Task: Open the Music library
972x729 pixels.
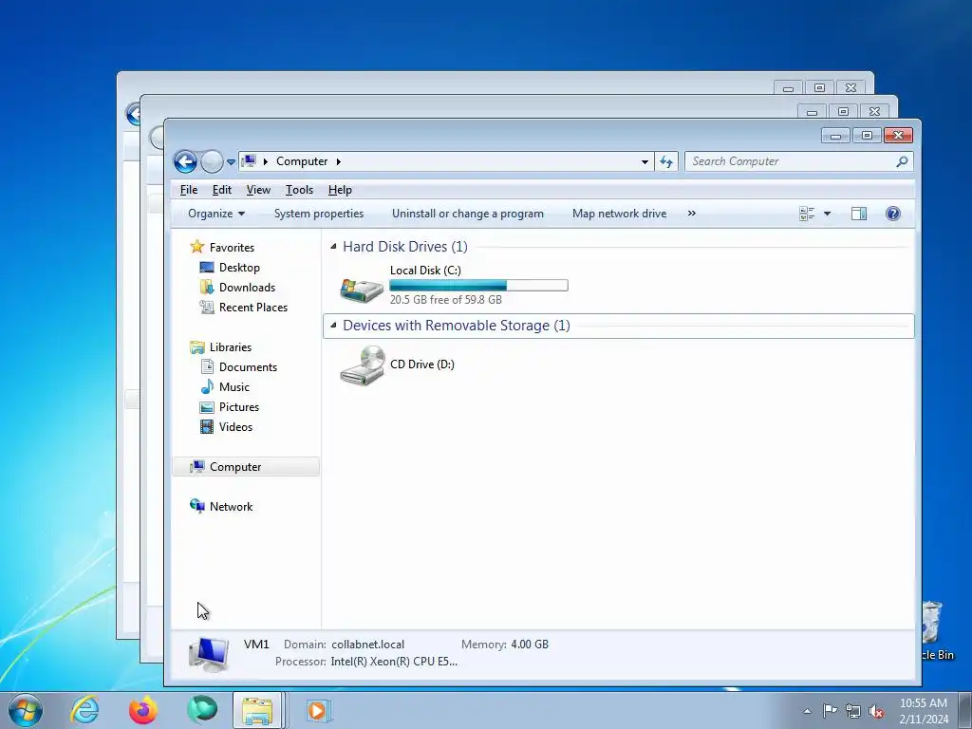Action: [234, 387]
